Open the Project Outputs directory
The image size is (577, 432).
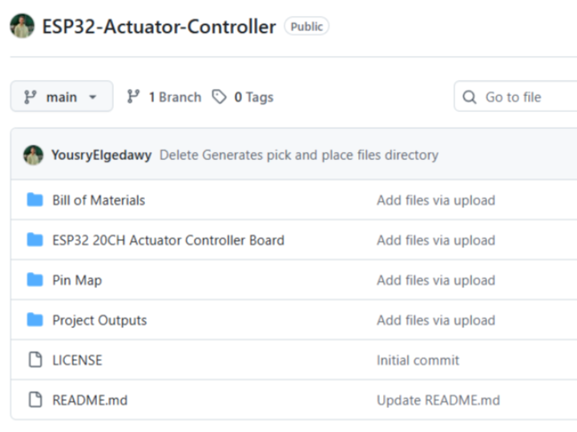pos(99,320)
